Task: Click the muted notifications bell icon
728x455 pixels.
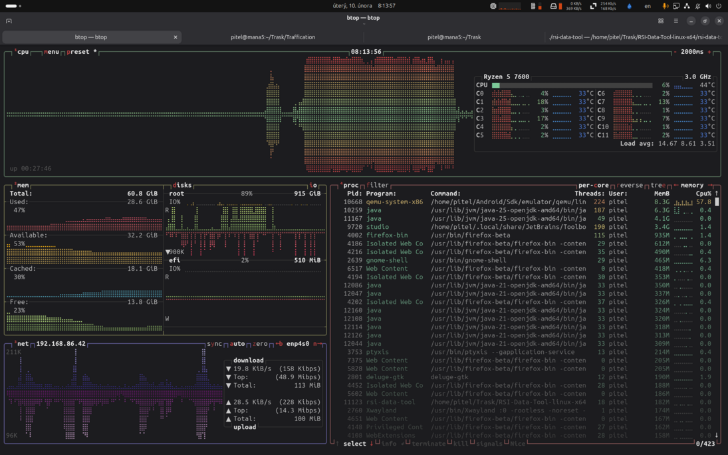Action: (x=697, y=6)
